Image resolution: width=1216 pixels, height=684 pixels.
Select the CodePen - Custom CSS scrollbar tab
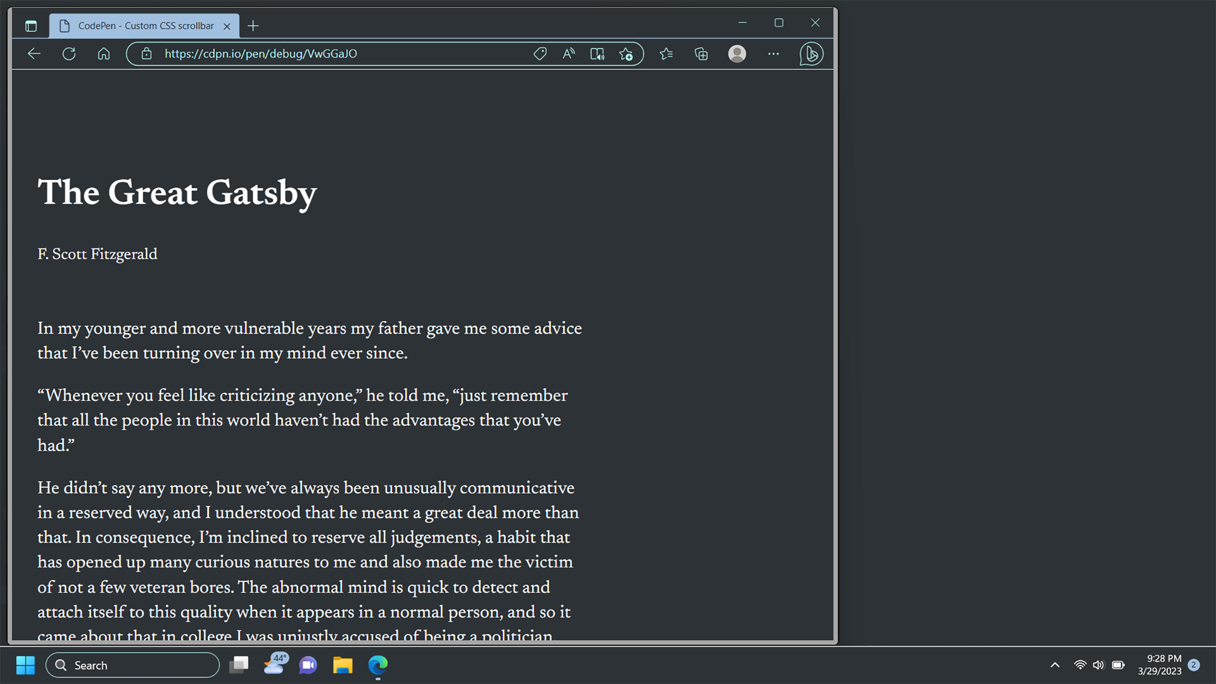coord(144,26)
